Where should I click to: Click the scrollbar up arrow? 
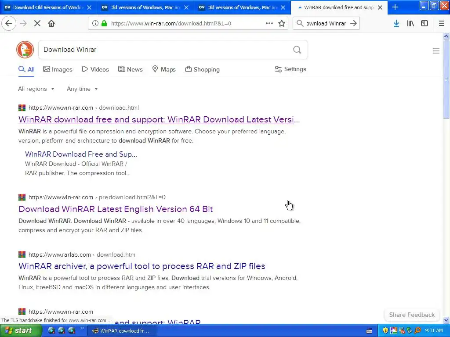446,36
